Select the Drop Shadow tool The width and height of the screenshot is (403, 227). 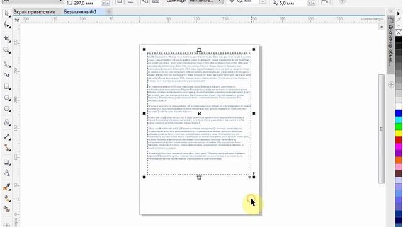7,162
